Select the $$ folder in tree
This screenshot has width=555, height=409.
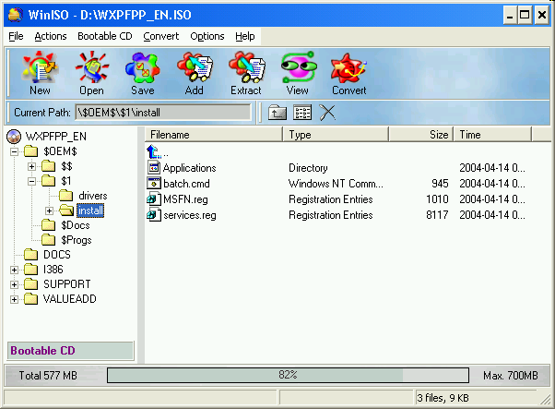coord(66,166)
